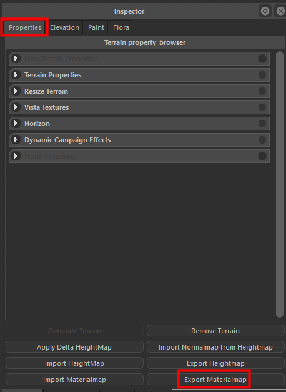Click the Remove Terrain button
Viewport: 286px width, 392px height.
point(215,331)
